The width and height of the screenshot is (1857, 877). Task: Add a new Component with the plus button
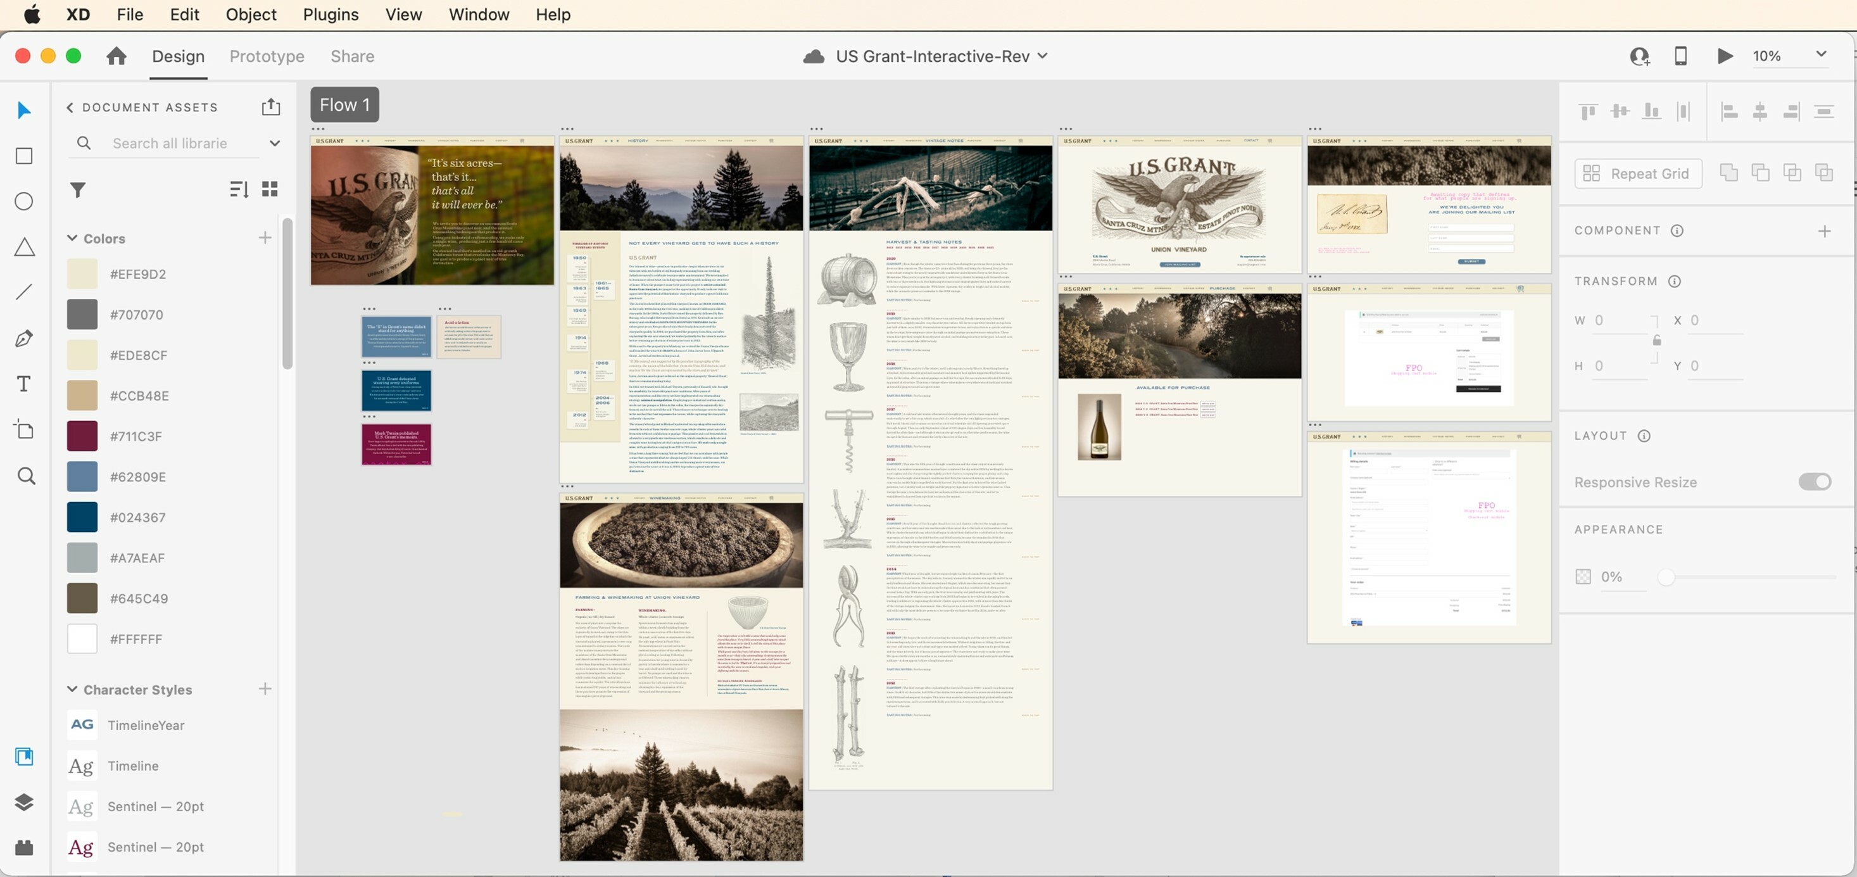click(x=1825, y=230)
